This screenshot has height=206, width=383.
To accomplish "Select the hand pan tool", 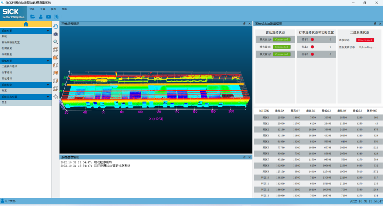I will pos(56,26).
